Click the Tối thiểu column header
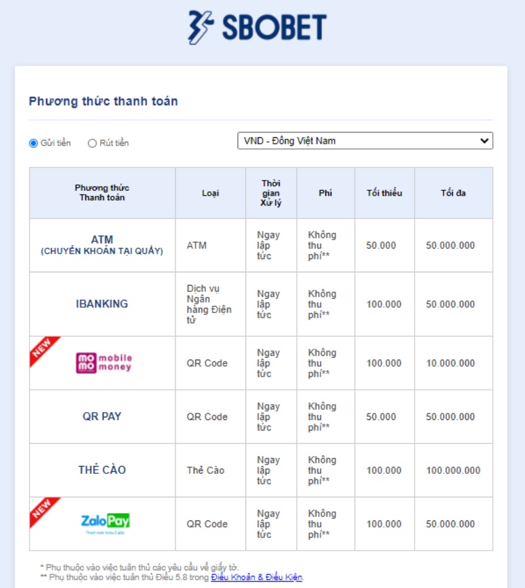The image size is (525, 588). click(385, 193)
